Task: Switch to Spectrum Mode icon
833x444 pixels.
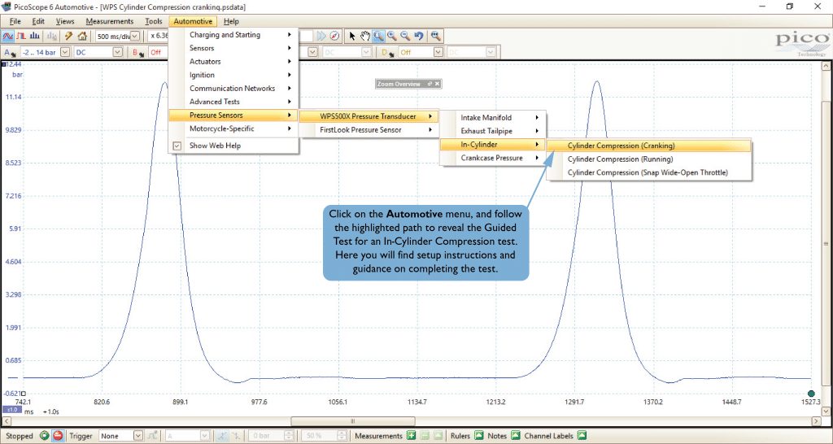Action: coord(35,36)
